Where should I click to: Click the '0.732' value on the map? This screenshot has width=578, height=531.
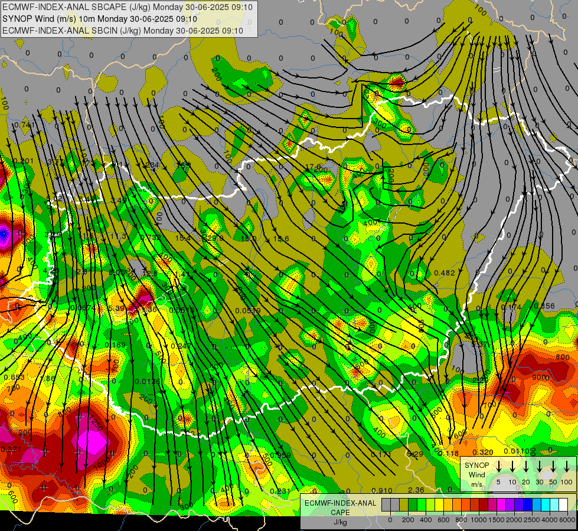tap(151, 238)
